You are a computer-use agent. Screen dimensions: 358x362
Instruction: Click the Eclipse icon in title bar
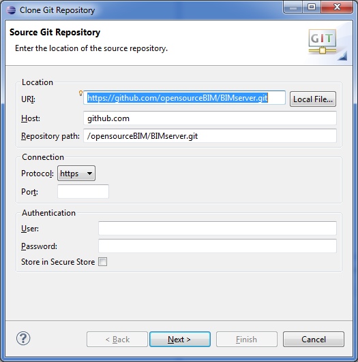pyautogui.click(x=11, y=10)
